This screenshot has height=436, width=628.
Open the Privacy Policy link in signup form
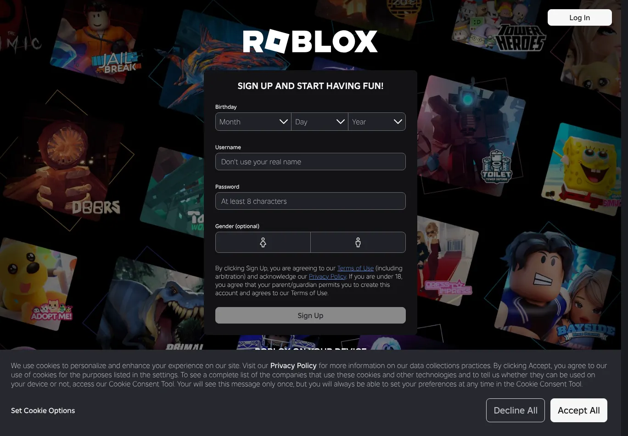point(327,276)
